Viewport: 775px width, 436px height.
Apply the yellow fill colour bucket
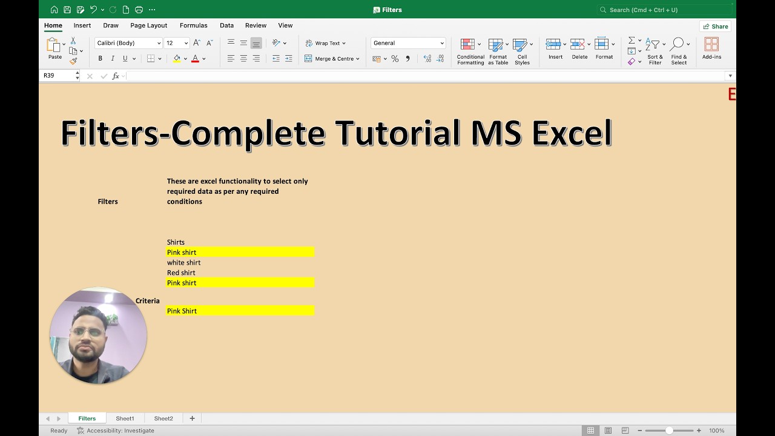(x=177, y=59)
